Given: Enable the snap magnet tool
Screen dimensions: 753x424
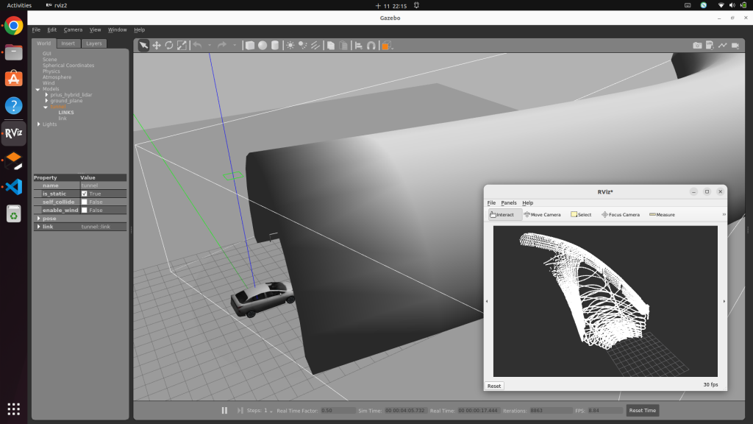Looking at the screenshot, I should pyautogui.click(x=371, y=45).
